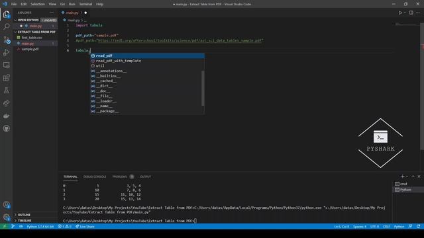Maximize the terminal panel with caret icon
The width and height of the screenshot is (424, 238).
(x=413, y=177)
